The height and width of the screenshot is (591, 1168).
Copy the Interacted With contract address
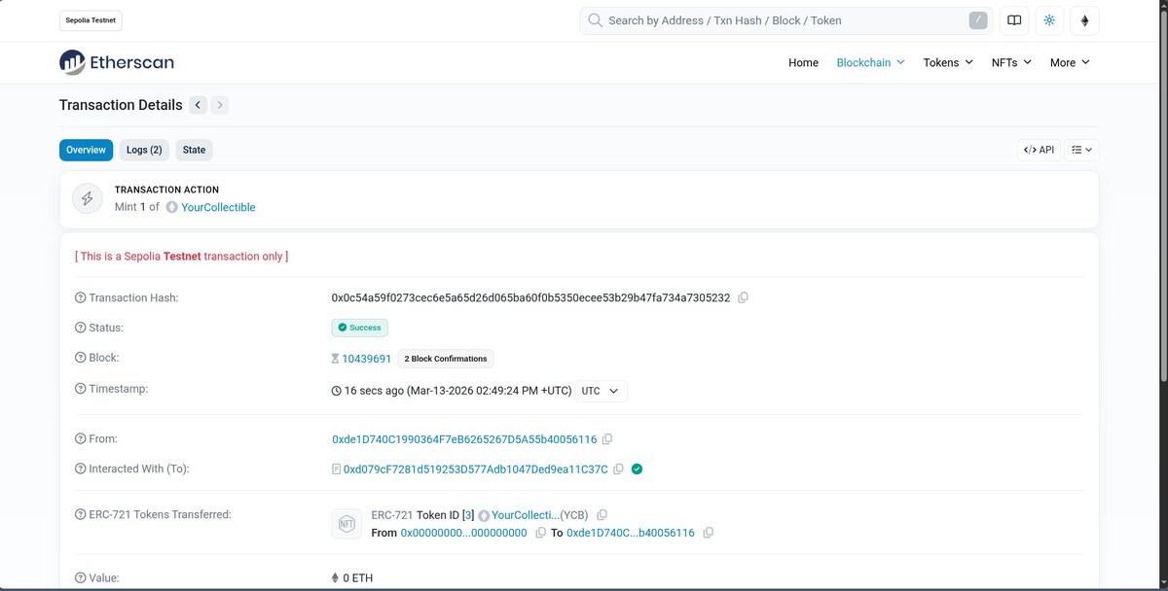coord(619,469)
